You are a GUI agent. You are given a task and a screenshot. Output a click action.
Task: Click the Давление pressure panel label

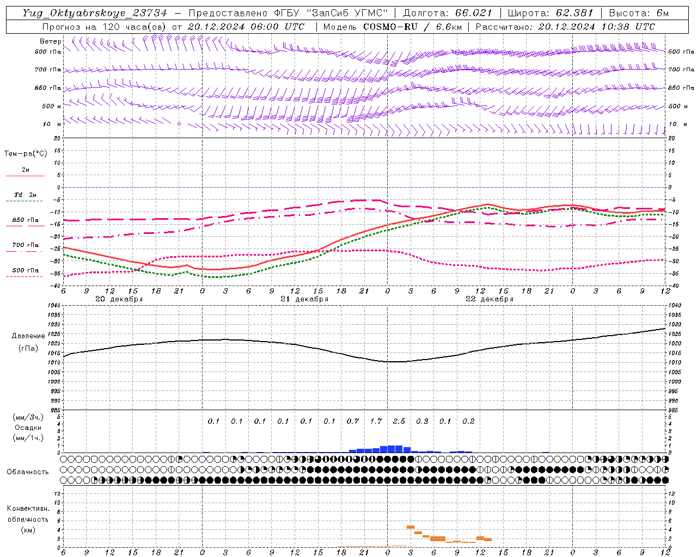[x=28, y=336]
